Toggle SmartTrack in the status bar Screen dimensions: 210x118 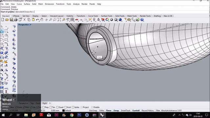125,110
